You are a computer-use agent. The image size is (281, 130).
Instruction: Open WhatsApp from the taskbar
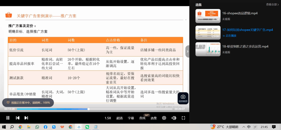coord(37,127)
